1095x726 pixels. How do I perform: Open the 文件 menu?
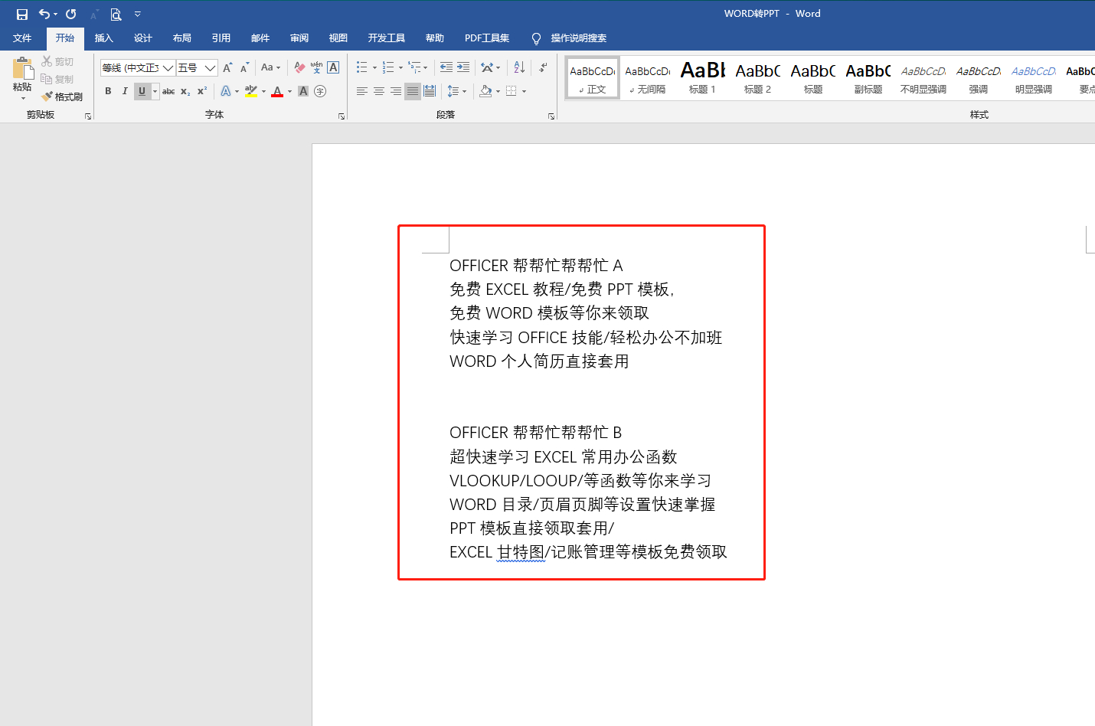tap(22, 38)
